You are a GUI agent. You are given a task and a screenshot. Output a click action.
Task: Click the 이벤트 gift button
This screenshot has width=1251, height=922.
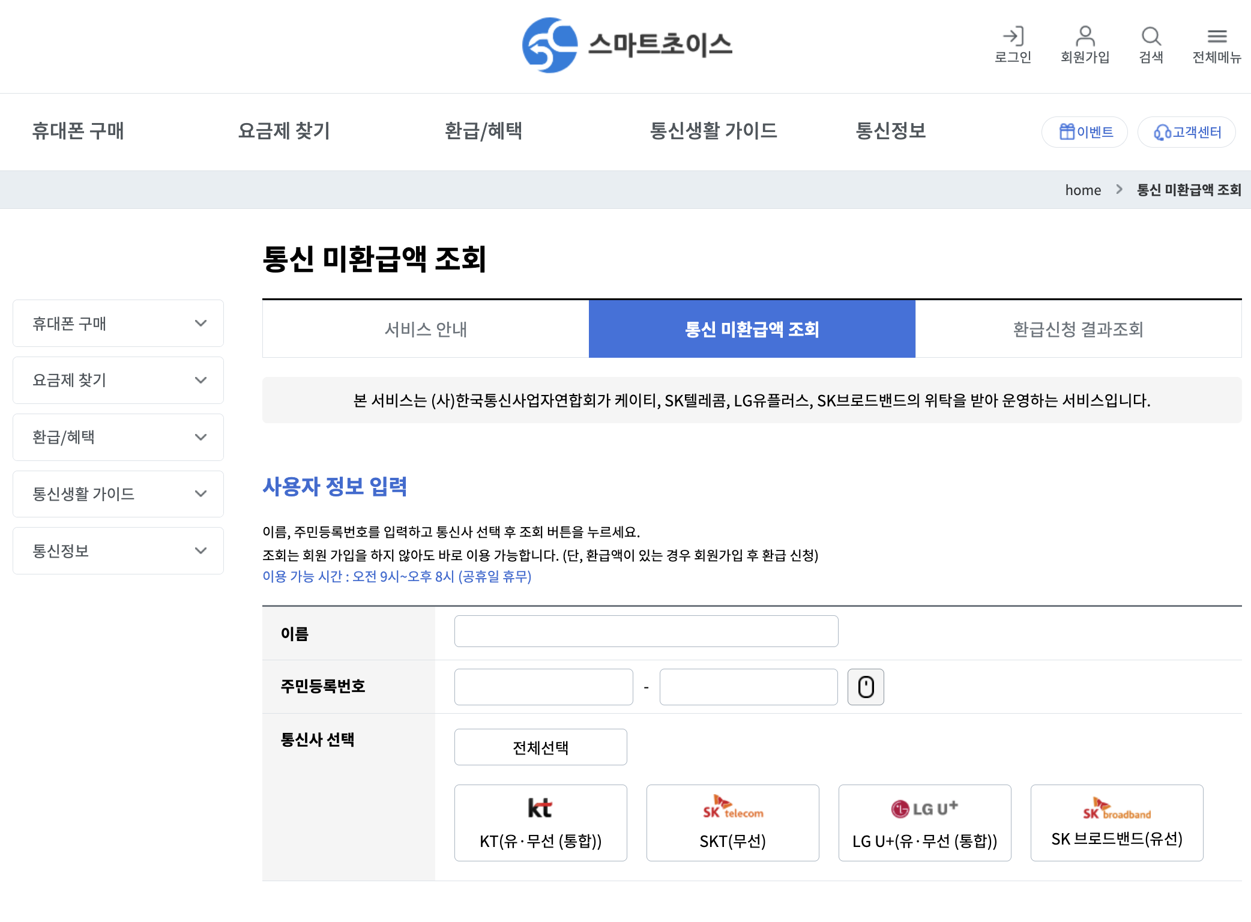coord(1085,132)
